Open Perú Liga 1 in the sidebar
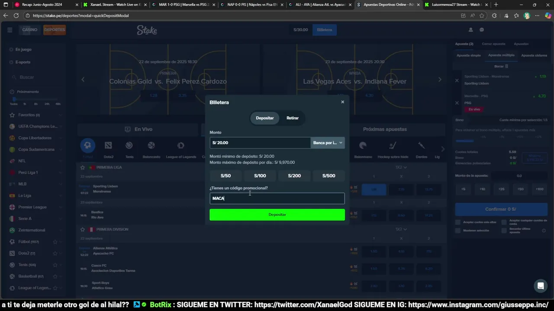 (x=28, y=172)
